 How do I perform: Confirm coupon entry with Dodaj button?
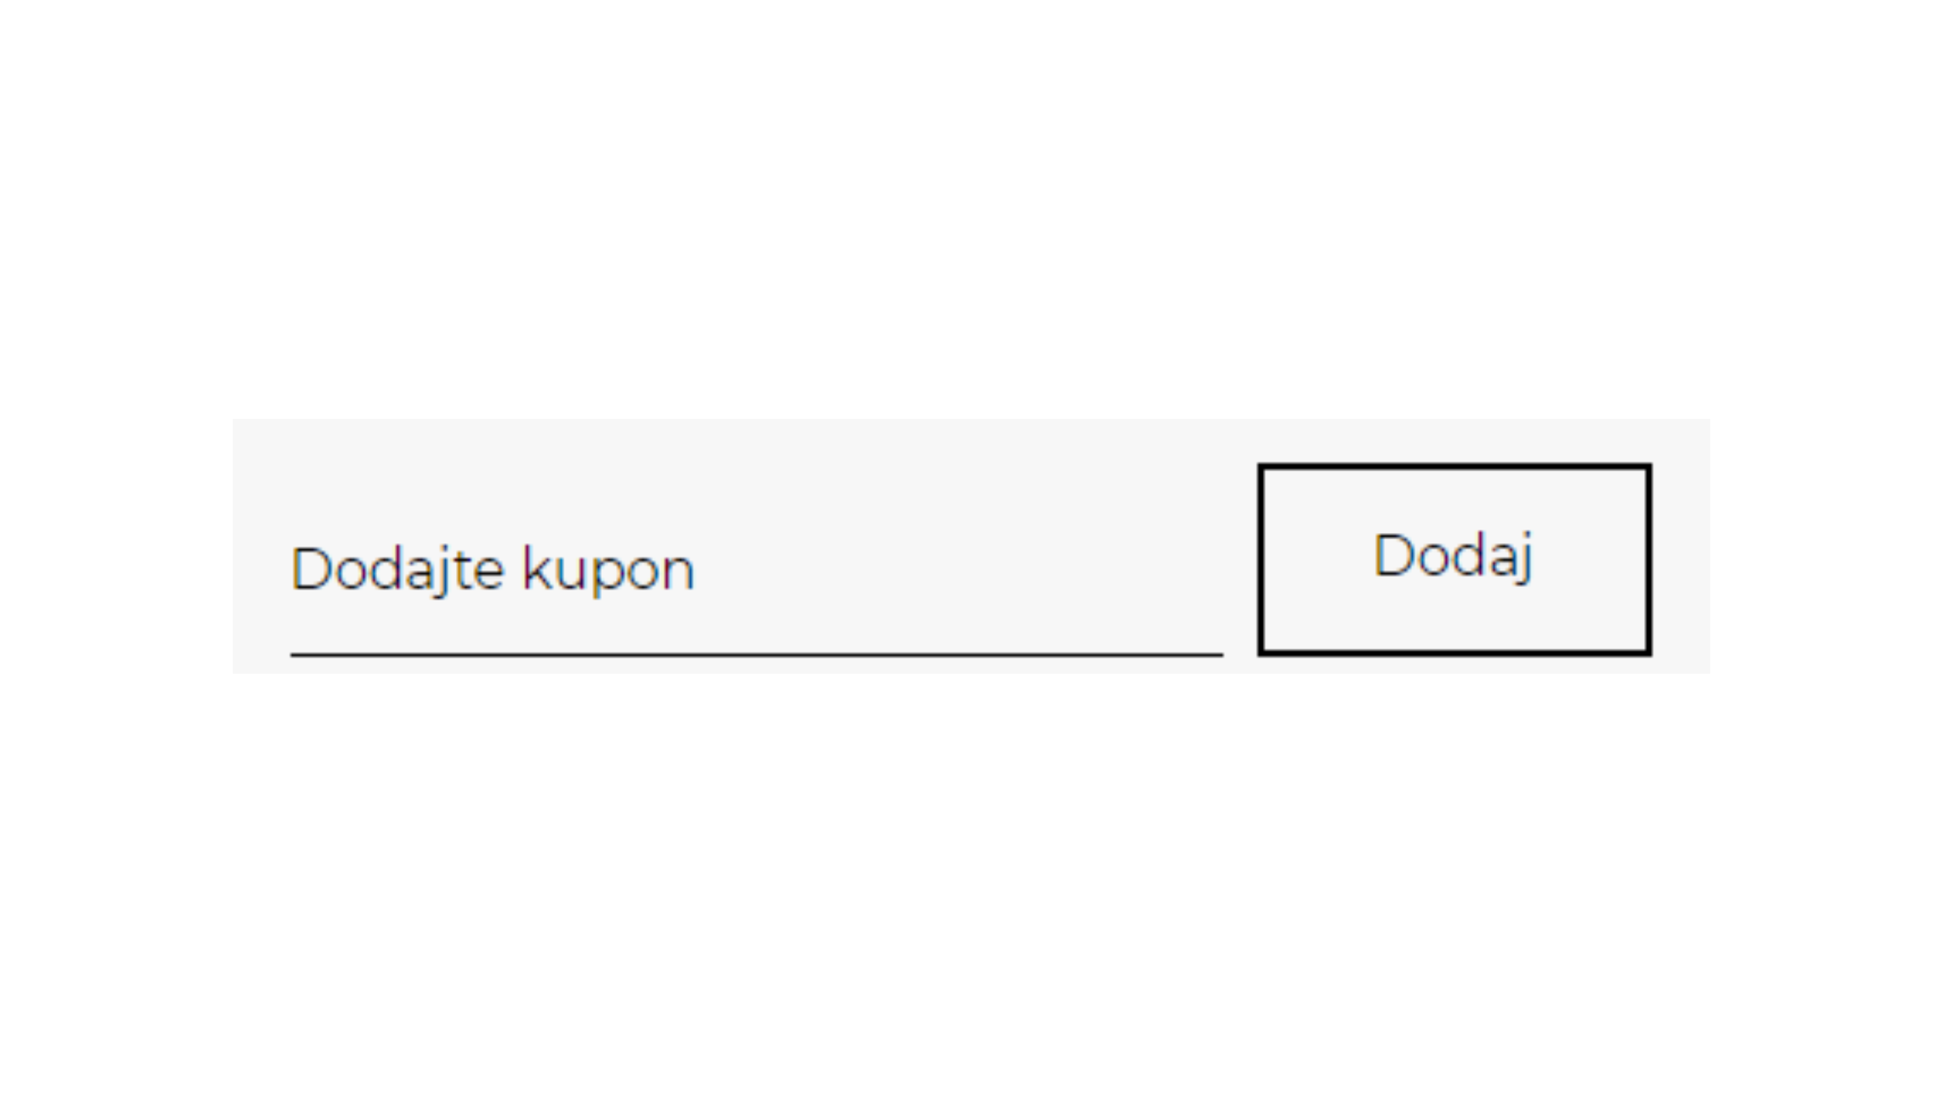pyautogui.click(x=1455, y=559)
